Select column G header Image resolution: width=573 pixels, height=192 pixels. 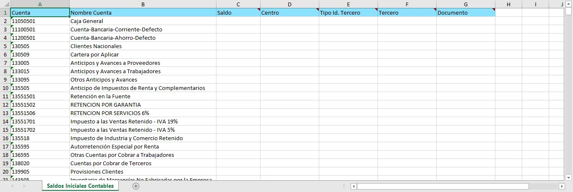[x=466, y=4]
